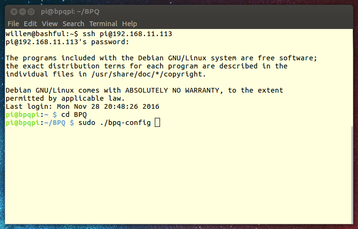Maximize the terminal window

[x=31, y=11]
